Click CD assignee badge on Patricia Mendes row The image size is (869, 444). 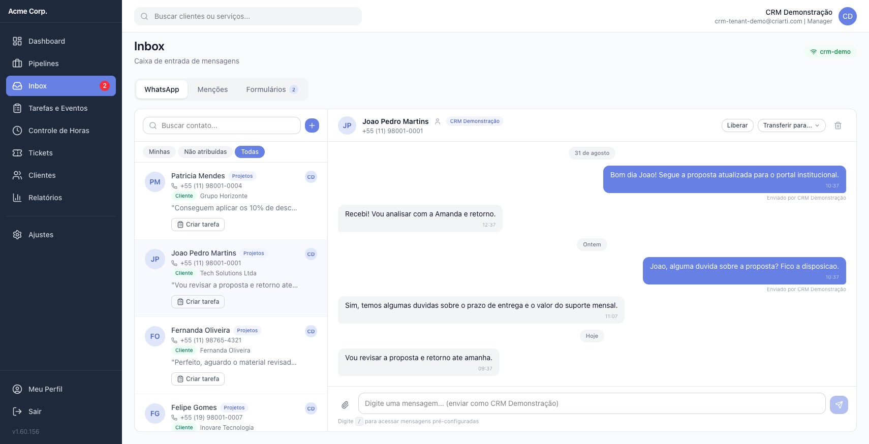click(311, 177)
